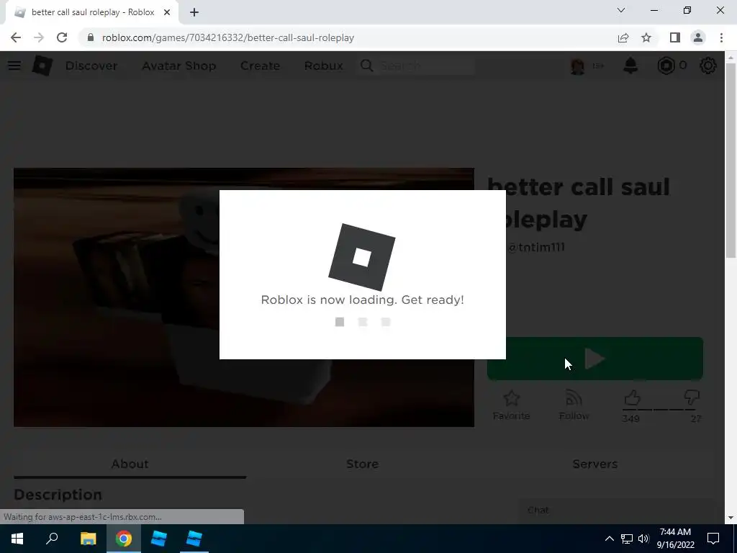The height and width of the screenshot is (553, 737).
Task: Click the Robux balance icon
Action: click(x=666, y=66)
